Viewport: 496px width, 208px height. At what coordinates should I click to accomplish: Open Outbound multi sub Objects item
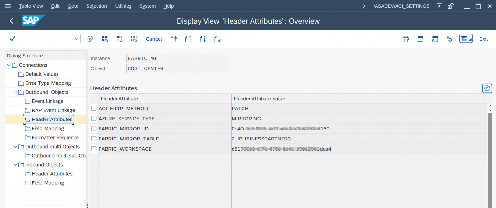(x=59, y=155)
